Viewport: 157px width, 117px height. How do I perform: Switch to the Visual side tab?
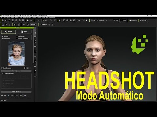(35, 52)
